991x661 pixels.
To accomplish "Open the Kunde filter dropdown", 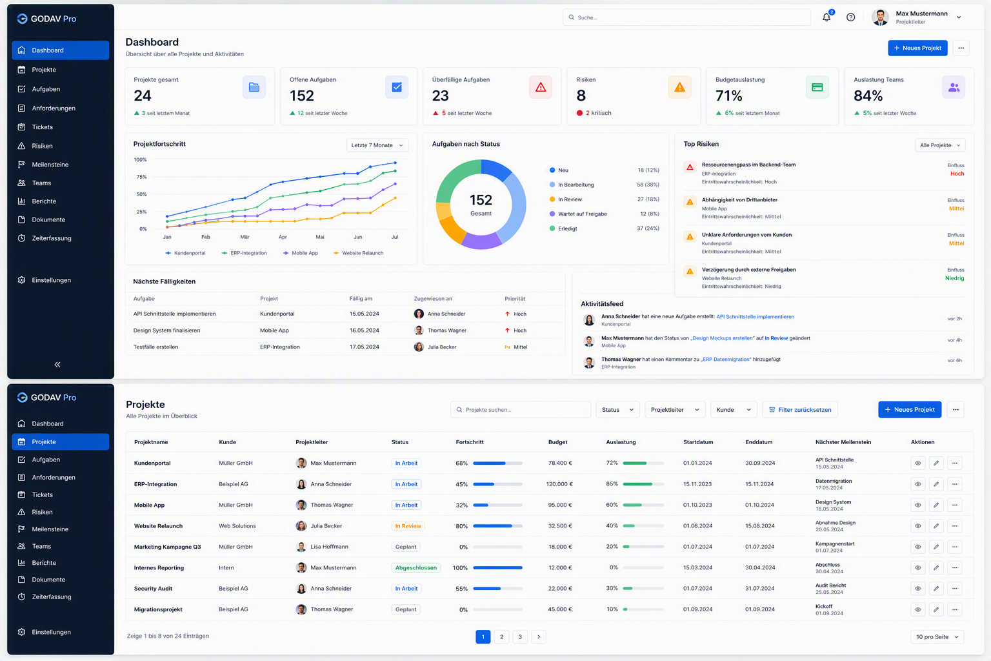I will 734,410.
